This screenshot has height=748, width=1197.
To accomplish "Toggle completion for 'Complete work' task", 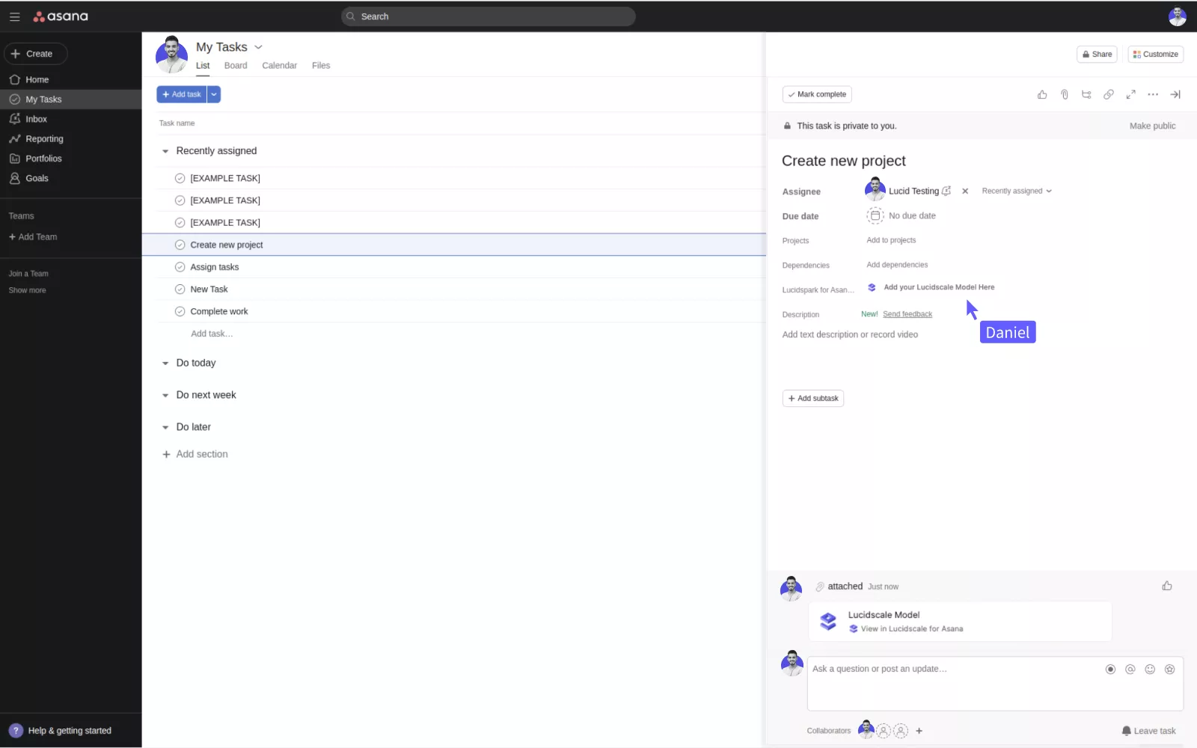I will (180, 311).
